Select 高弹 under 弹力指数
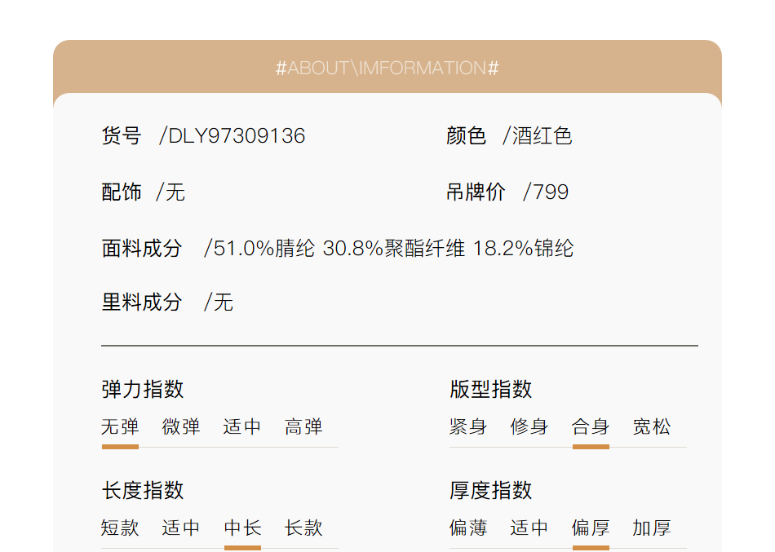The image size is (775, 552). click(303, 427)
